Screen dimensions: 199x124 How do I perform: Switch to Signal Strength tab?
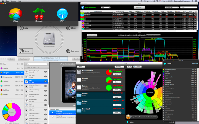click(x=125, y=35)
